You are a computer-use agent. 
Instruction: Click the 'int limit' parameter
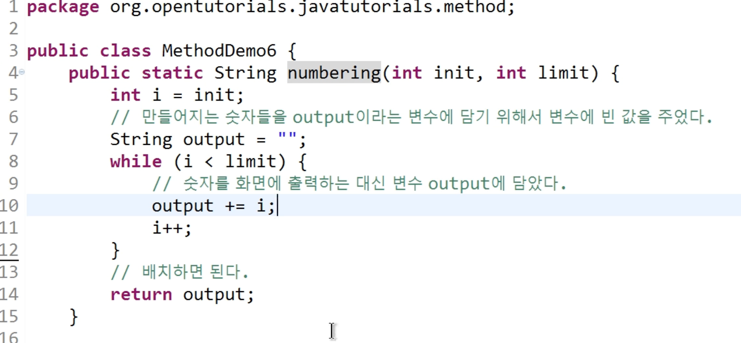(x=543, y=73)
